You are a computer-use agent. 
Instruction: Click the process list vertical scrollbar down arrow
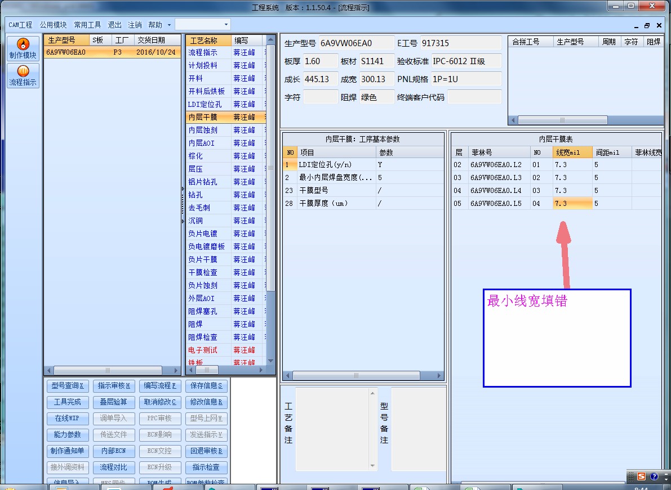(x=270, y=361)
